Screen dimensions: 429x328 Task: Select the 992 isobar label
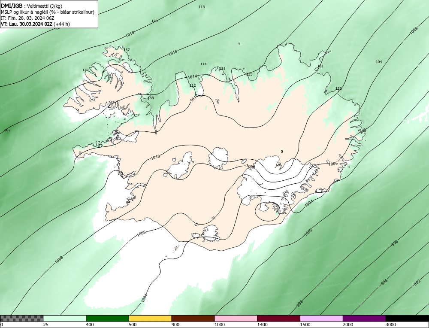pyautogui.click(x=417, y=283)
